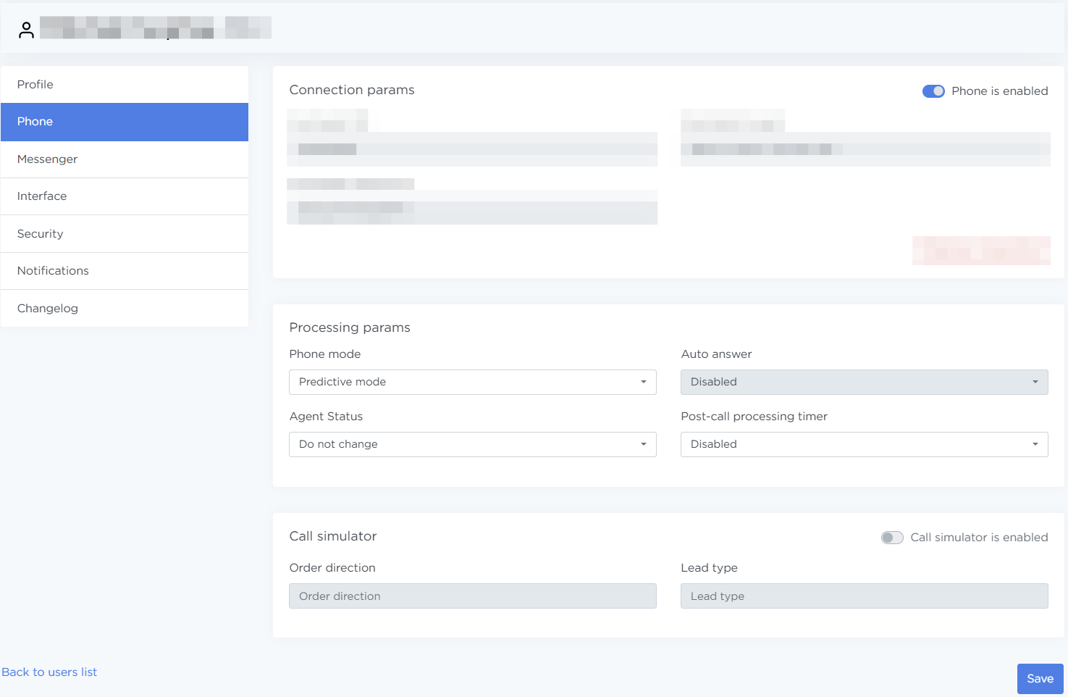1068x697 pixels.
Task: Go to Messenger settings
Action: 125,159
